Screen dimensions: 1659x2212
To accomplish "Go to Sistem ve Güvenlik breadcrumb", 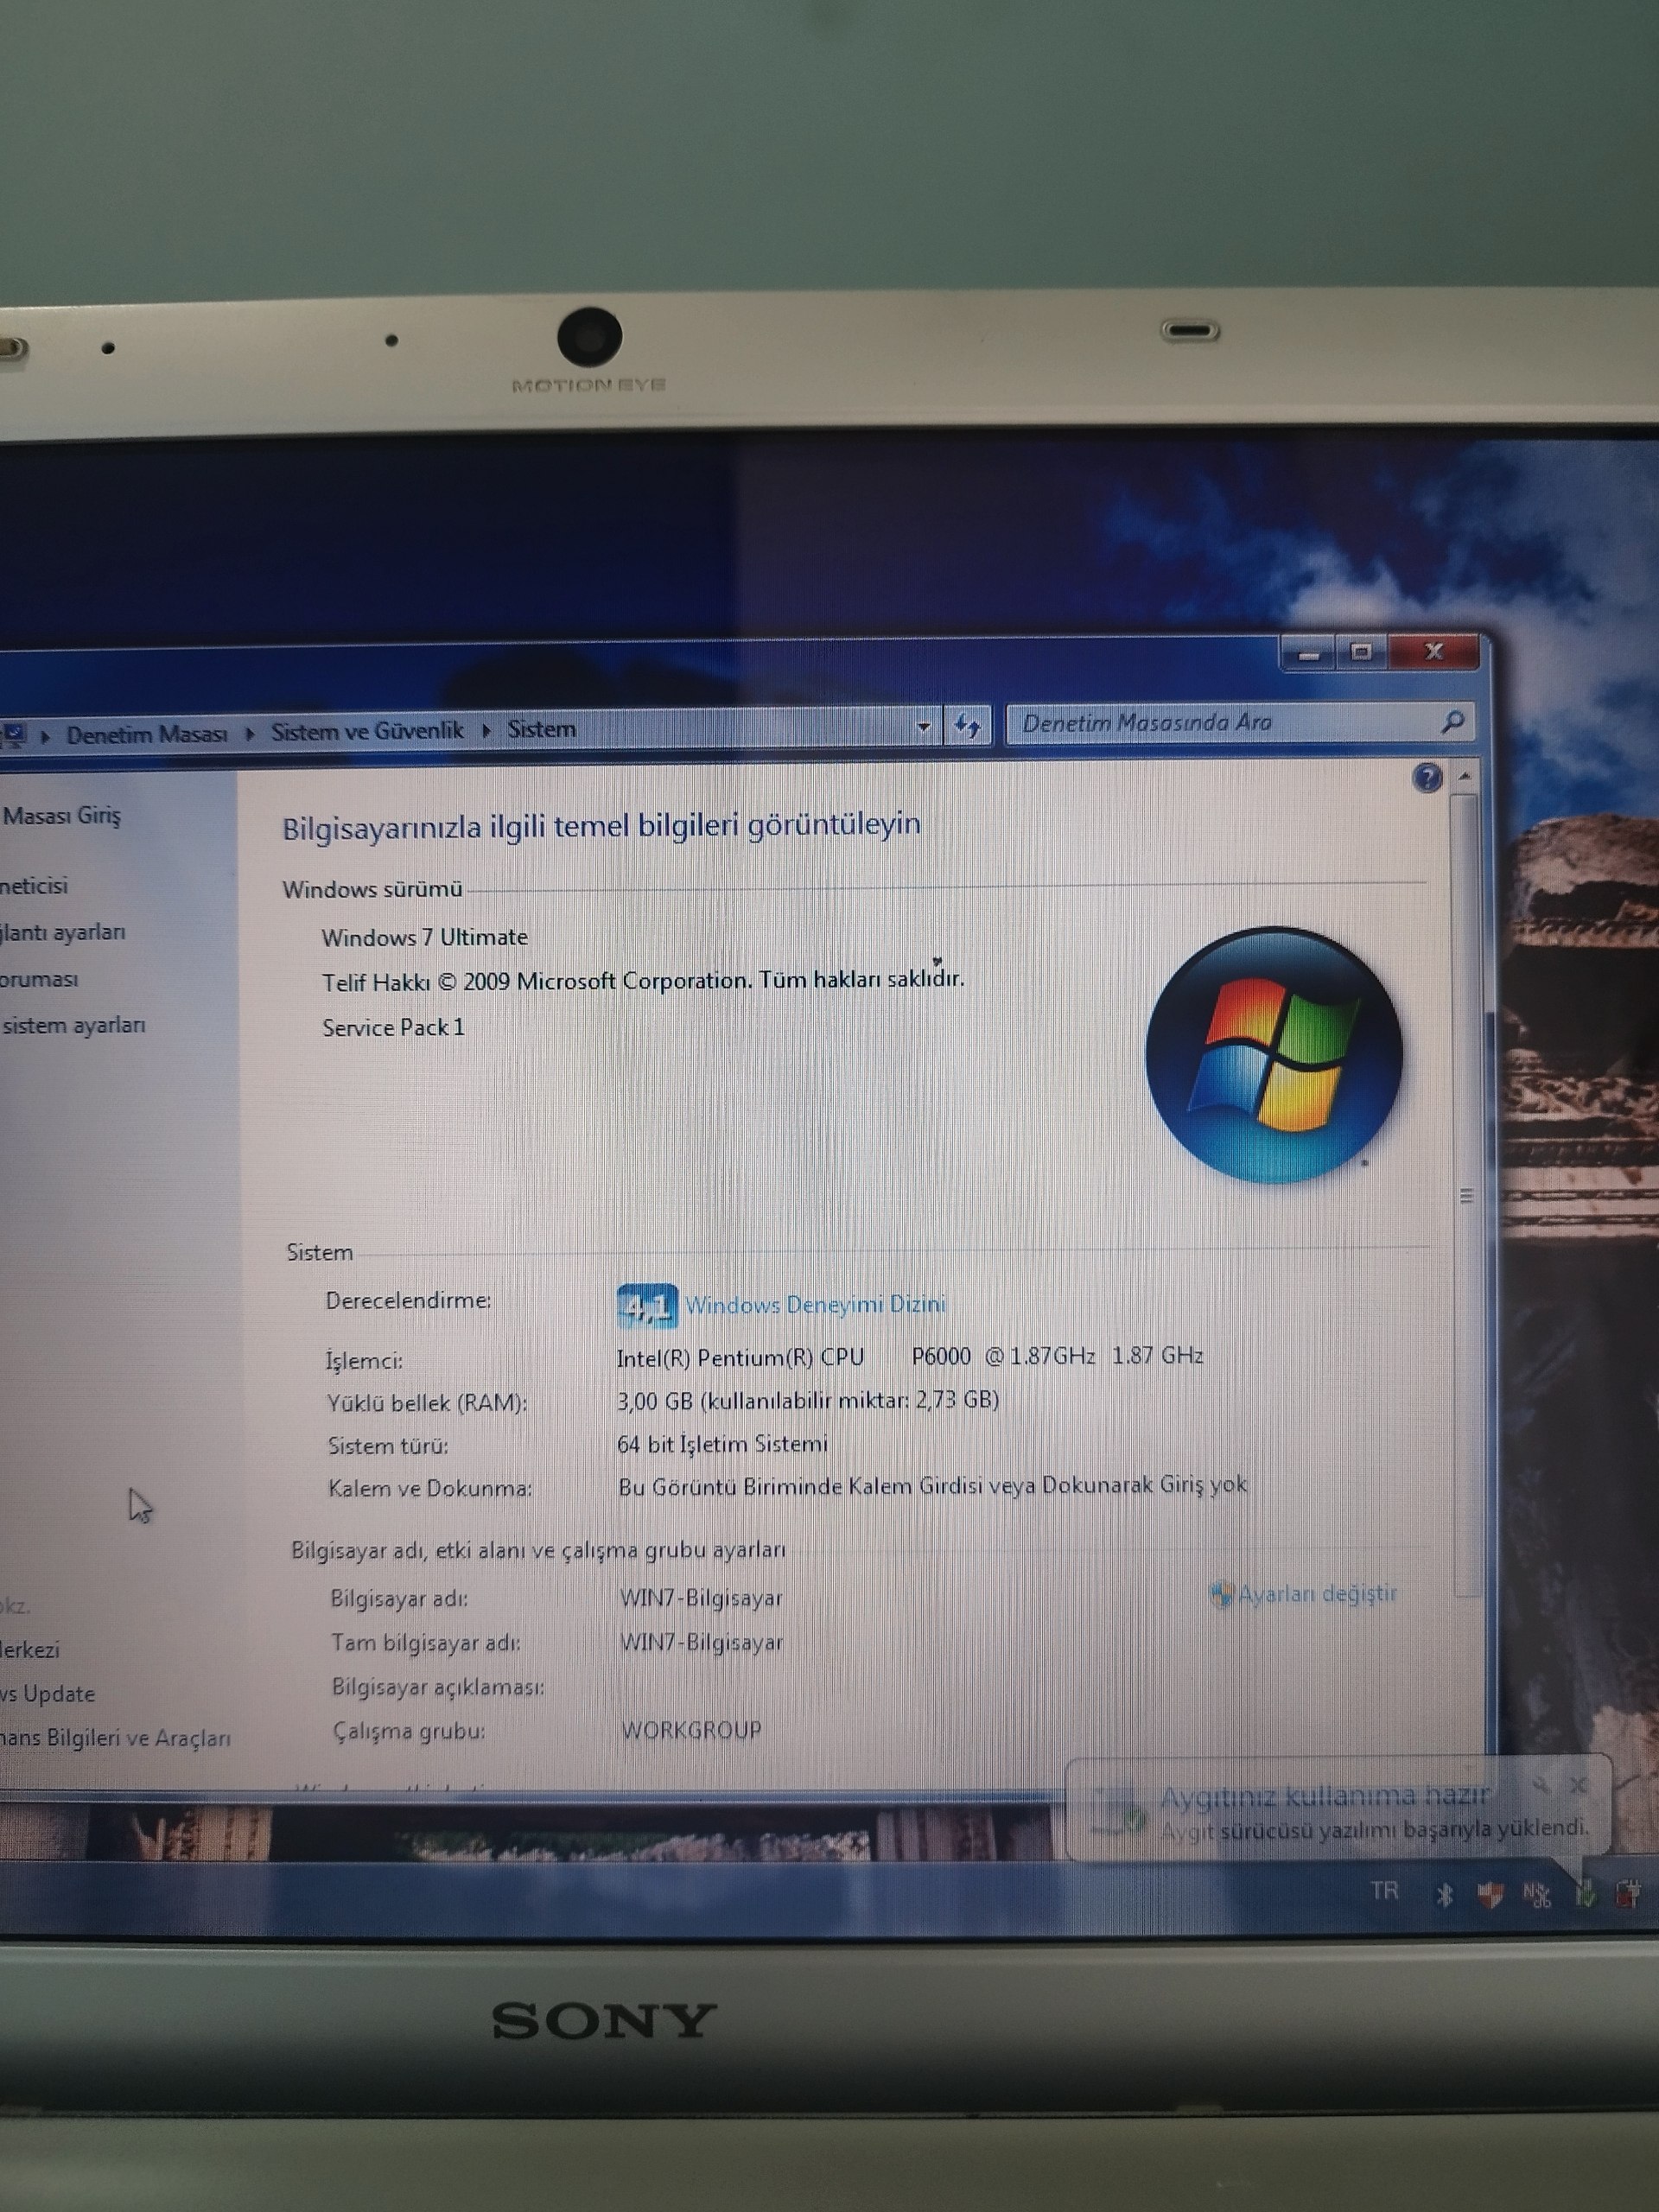I will coord(367,731).
